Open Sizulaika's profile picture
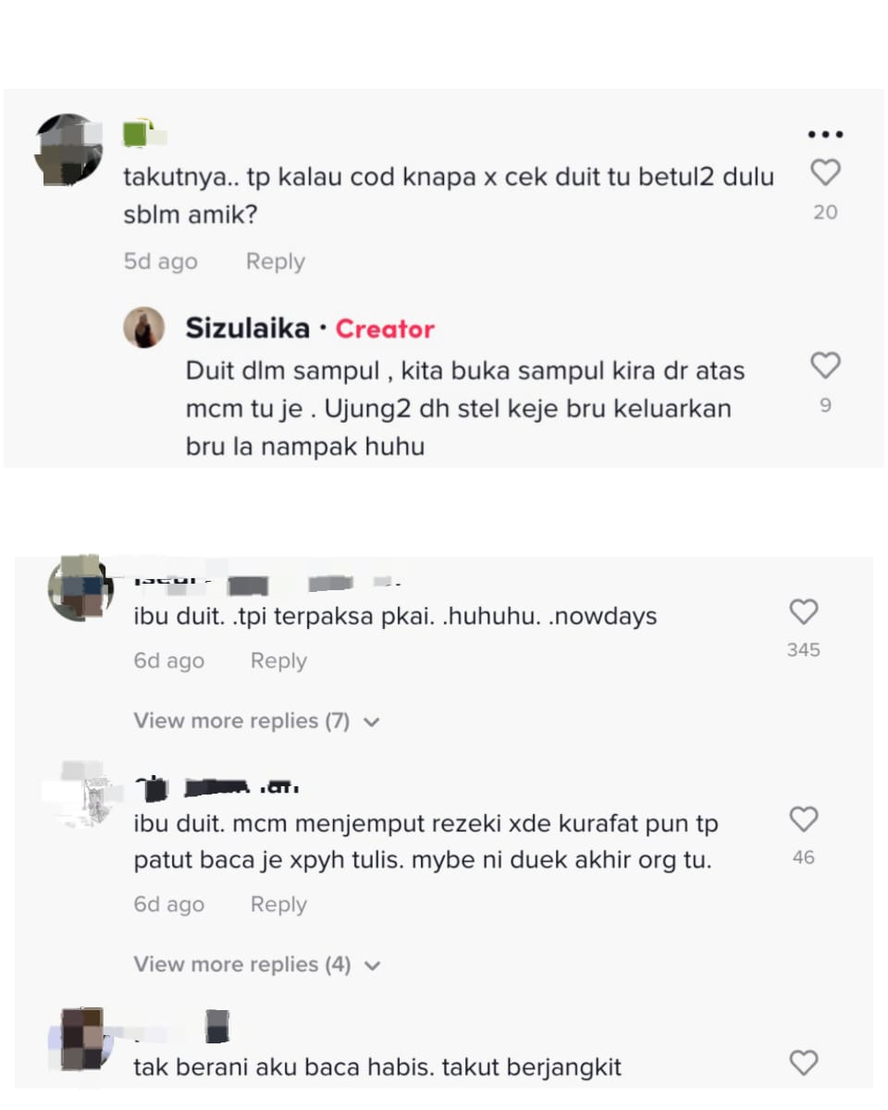This screenshot has height=1110, width=888. pyautogui.click(x=144, y=328)
